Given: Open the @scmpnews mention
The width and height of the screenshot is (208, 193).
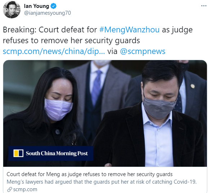Looking at the screenshot, I should tap(143, 51).
